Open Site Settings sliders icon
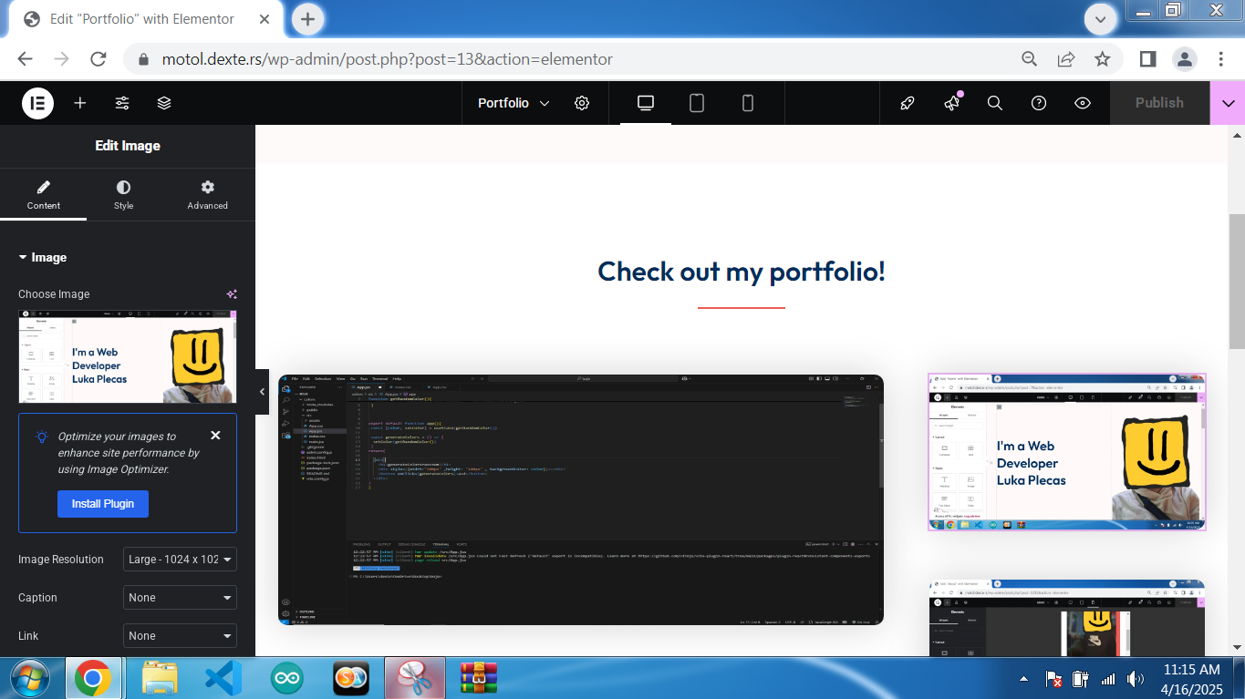This screenshot has height=699, width=1245. pos(122,103)
